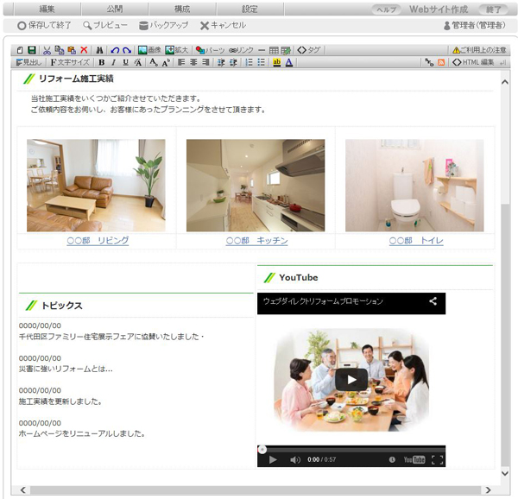Image resolution: width=518 pixels, height=499 pixels.
Task: Click the copy icon in toolbar
Action: pos(60,50)
